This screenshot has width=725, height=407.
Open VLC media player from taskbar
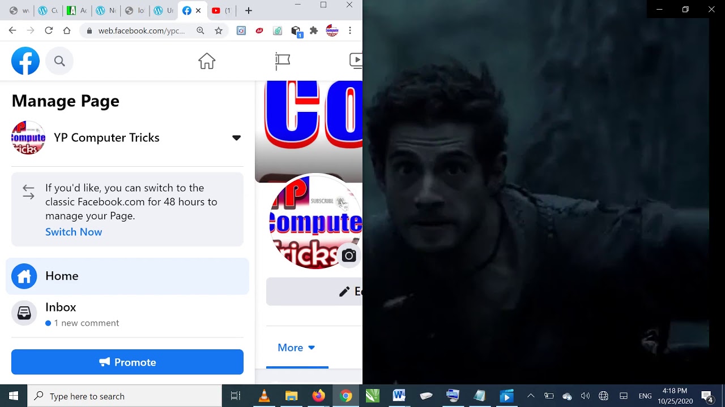[x=264, y=396]
